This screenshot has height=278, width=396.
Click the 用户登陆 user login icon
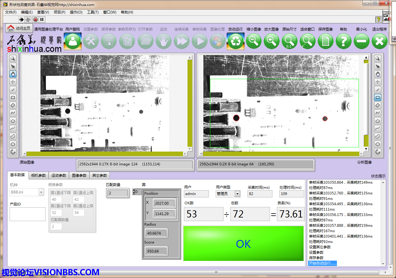coord(73,41)
